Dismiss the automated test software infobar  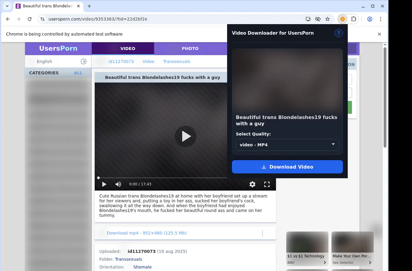click(379, 34)
